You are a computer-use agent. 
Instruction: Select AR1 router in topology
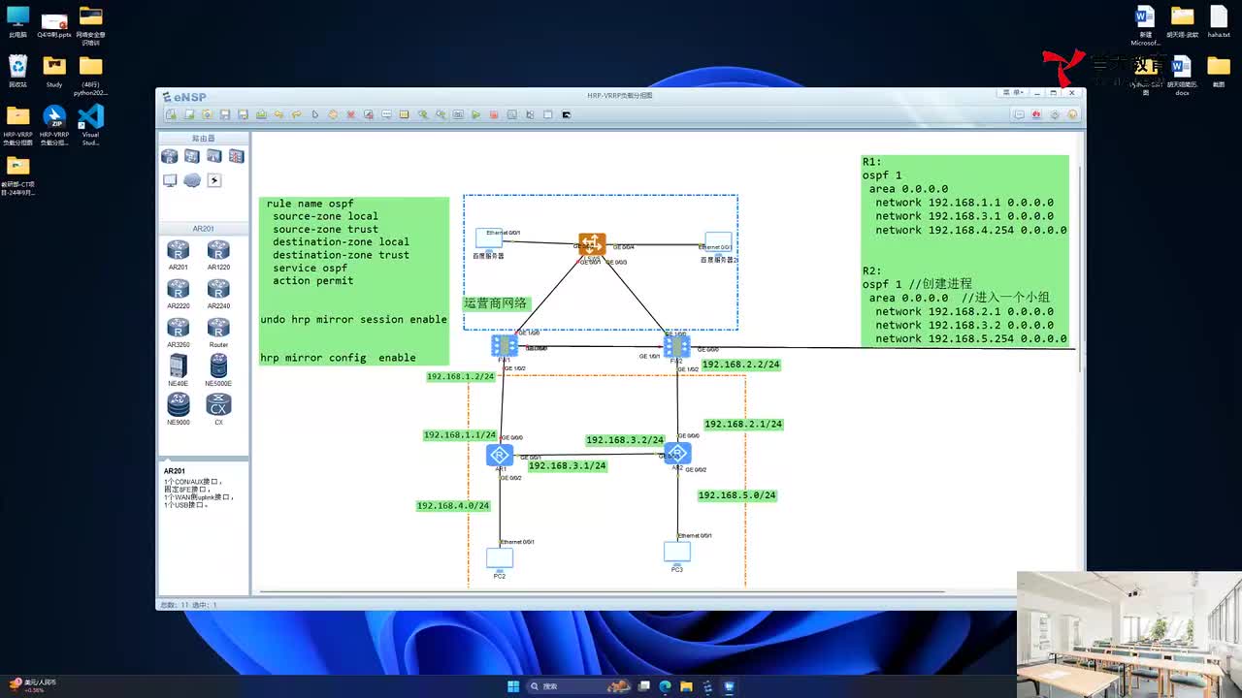500,455
